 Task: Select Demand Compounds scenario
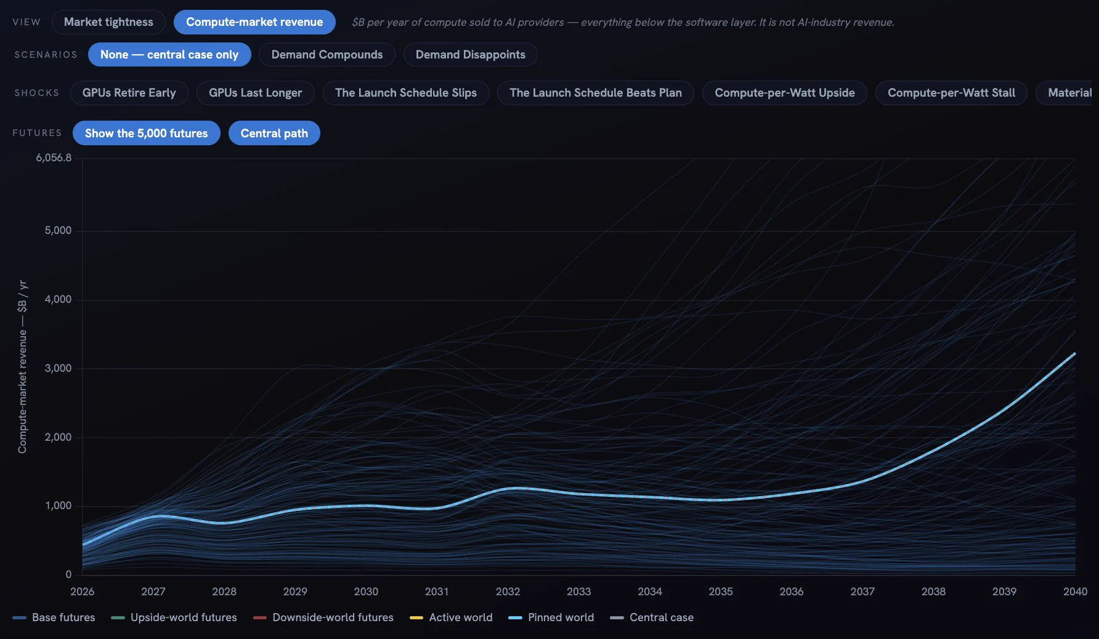coord(327,55)
